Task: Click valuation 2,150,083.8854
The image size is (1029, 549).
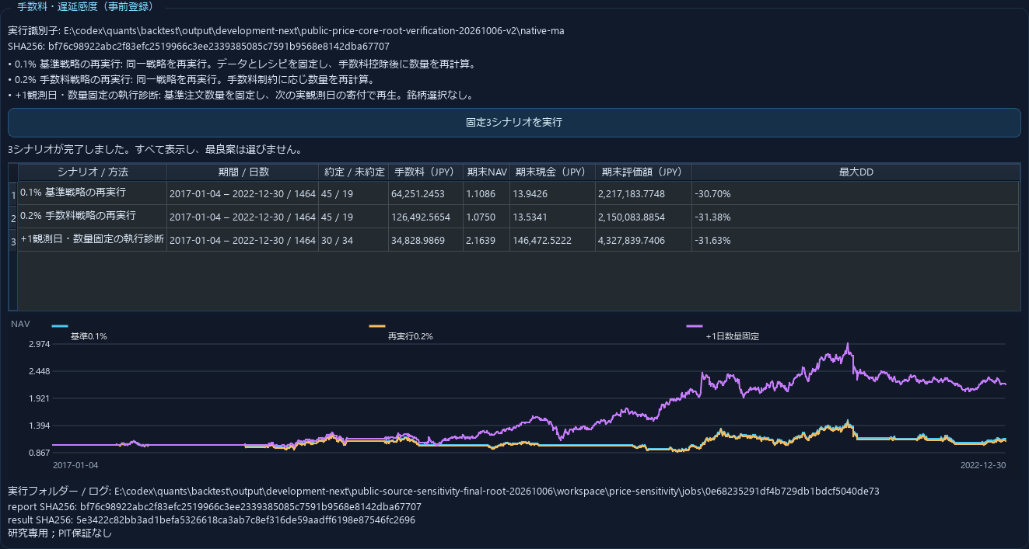Action: pos(643,217)
